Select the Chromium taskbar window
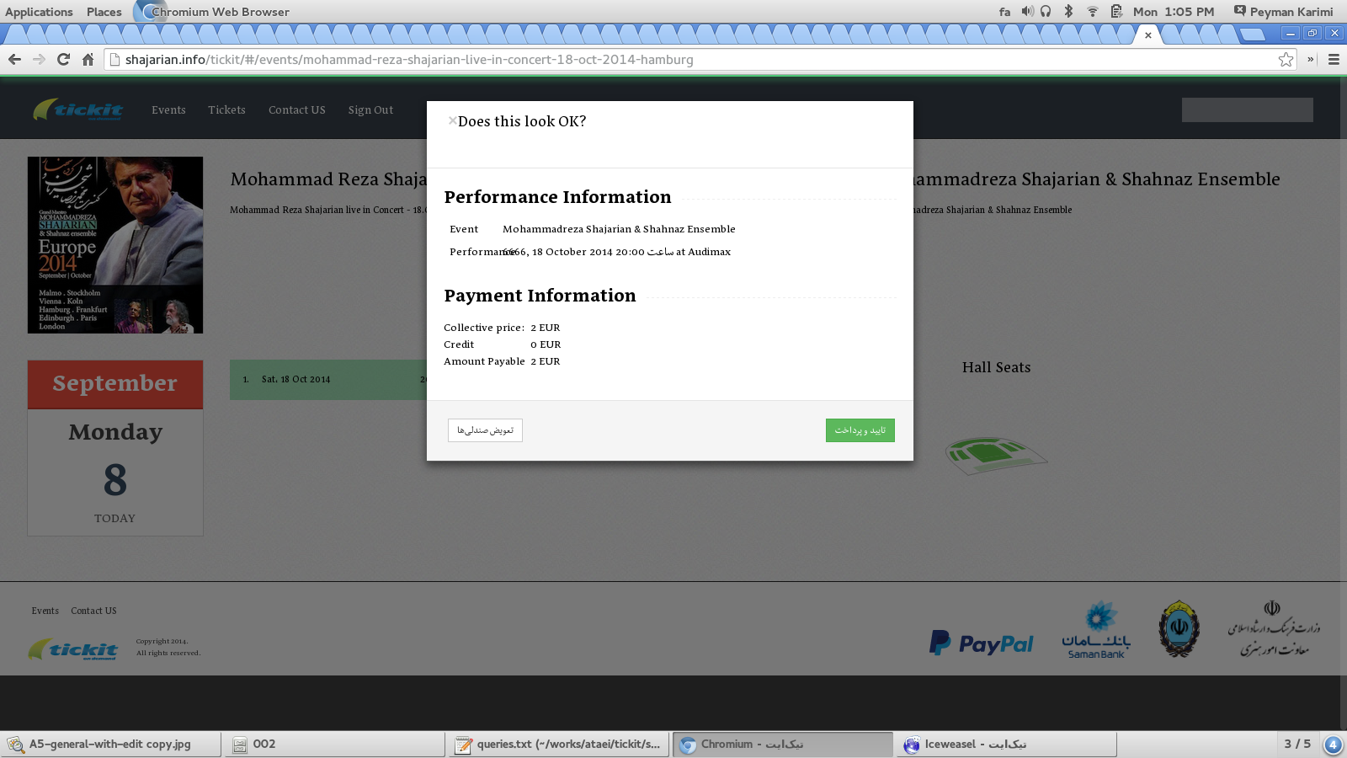This screenshot has height=758, width=1347. (x=783, y=745)
